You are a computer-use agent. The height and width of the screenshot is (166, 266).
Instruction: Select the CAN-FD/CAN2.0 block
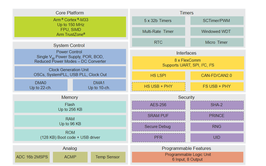[217, 76]
